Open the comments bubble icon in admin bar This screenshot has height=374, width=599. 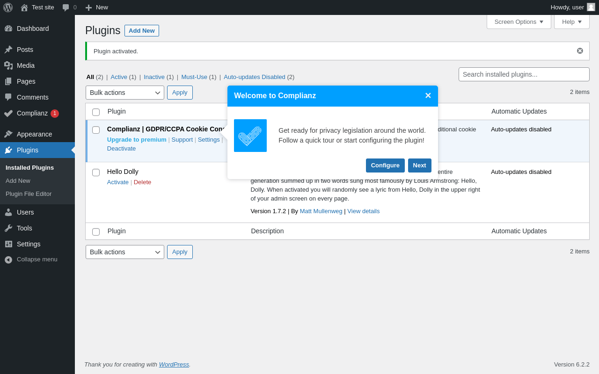66,7
